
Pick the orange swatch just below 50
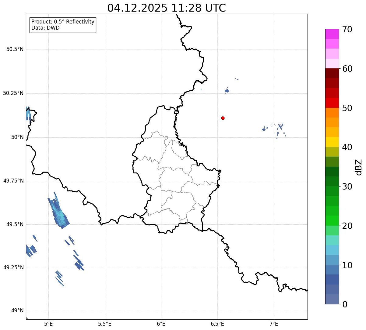332,113
